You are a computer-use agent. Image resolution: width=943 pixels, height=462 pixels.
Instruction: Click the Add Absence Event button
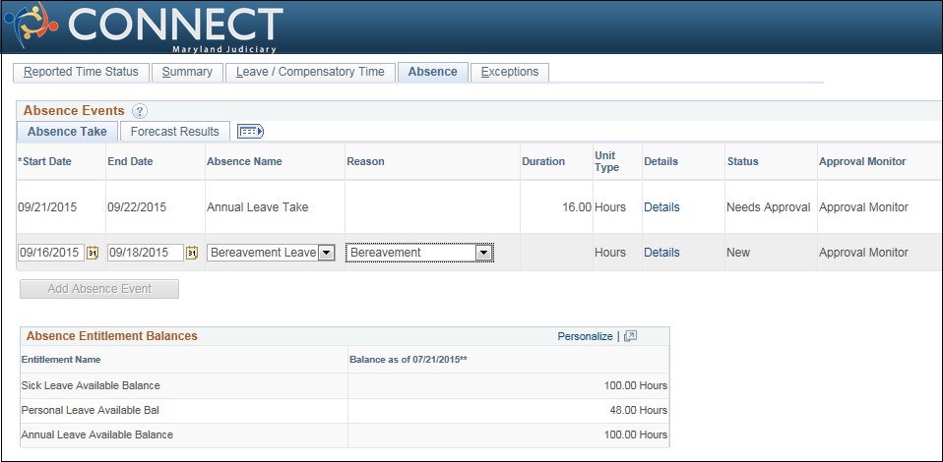tap(99, 289)
